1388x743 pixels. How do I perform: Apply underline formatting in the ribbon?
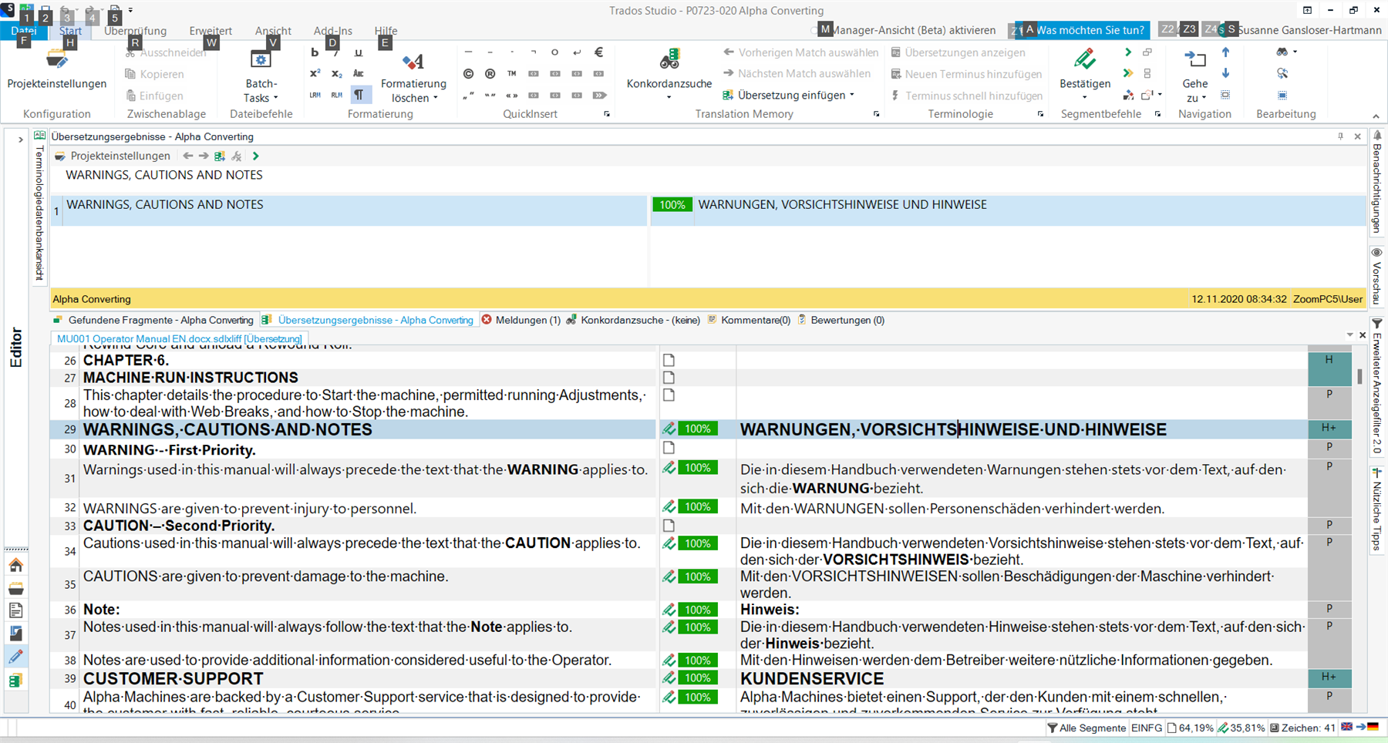click(358, 52)
